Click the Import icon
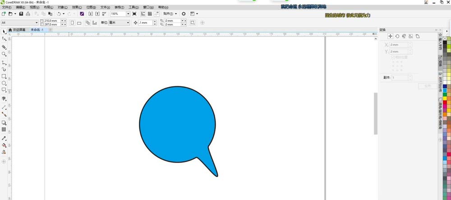 tap(91, 14)
